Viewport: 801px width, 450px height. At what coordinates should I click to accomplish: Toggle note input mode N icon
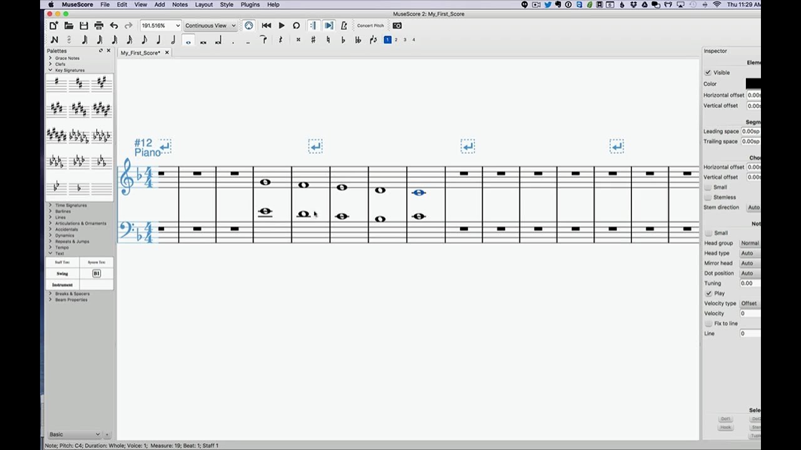click(x=54, y=40)
